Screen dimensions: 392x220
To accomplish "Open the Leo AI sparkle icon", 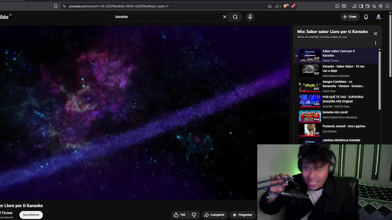I will click(374, 6).
